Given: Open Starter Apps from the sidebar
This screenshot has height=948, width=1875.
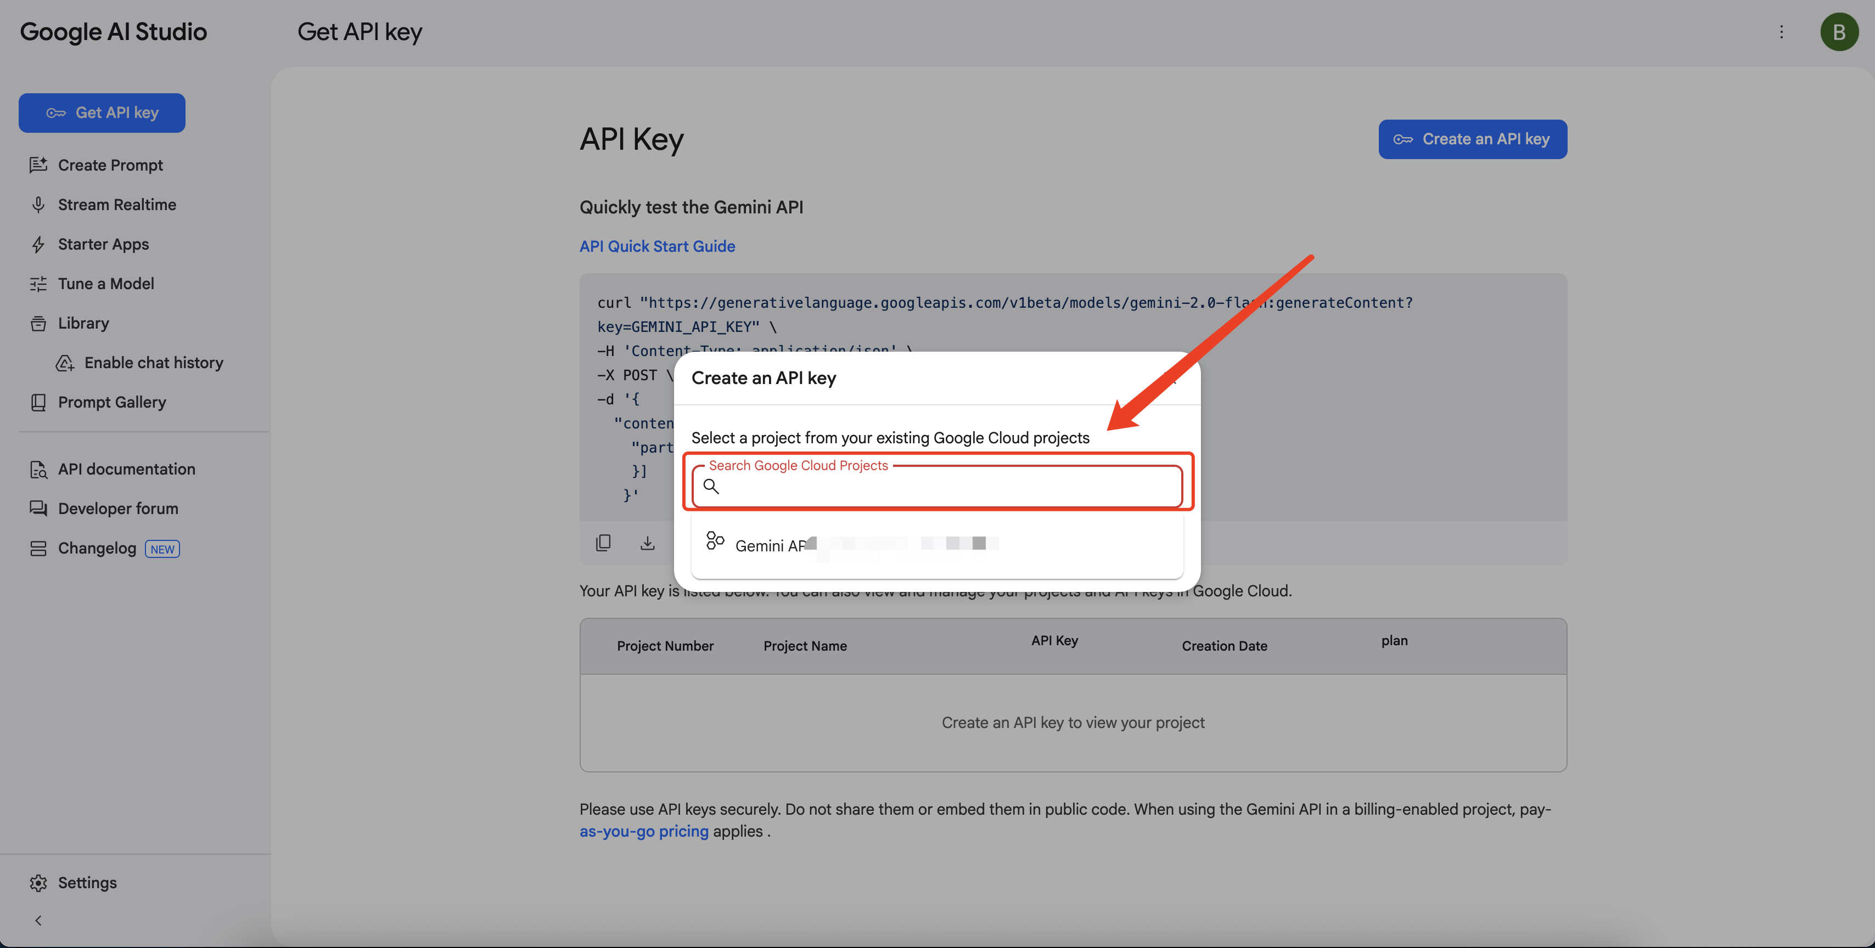Looking at the screenshot, I should pos(103,245).
